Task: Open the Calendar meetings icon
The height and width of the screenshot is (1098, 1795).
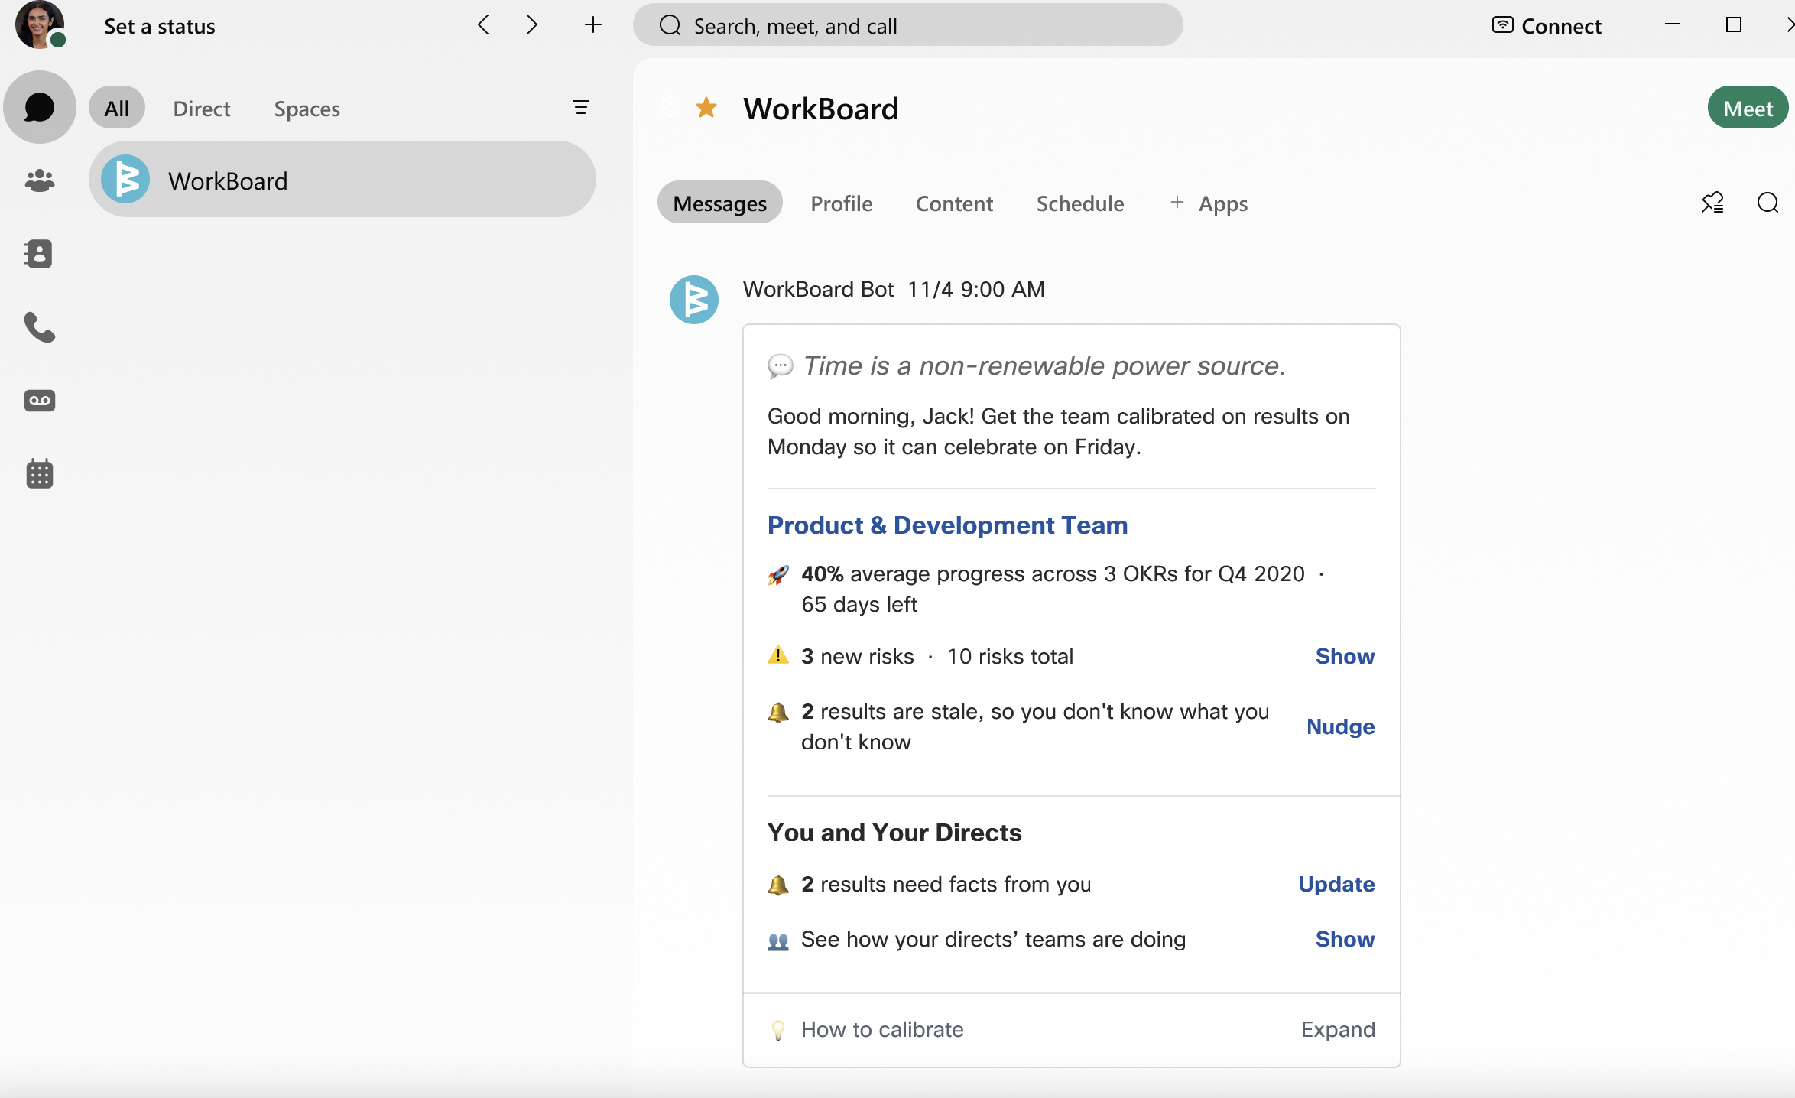Action: (x=40, y=473)
